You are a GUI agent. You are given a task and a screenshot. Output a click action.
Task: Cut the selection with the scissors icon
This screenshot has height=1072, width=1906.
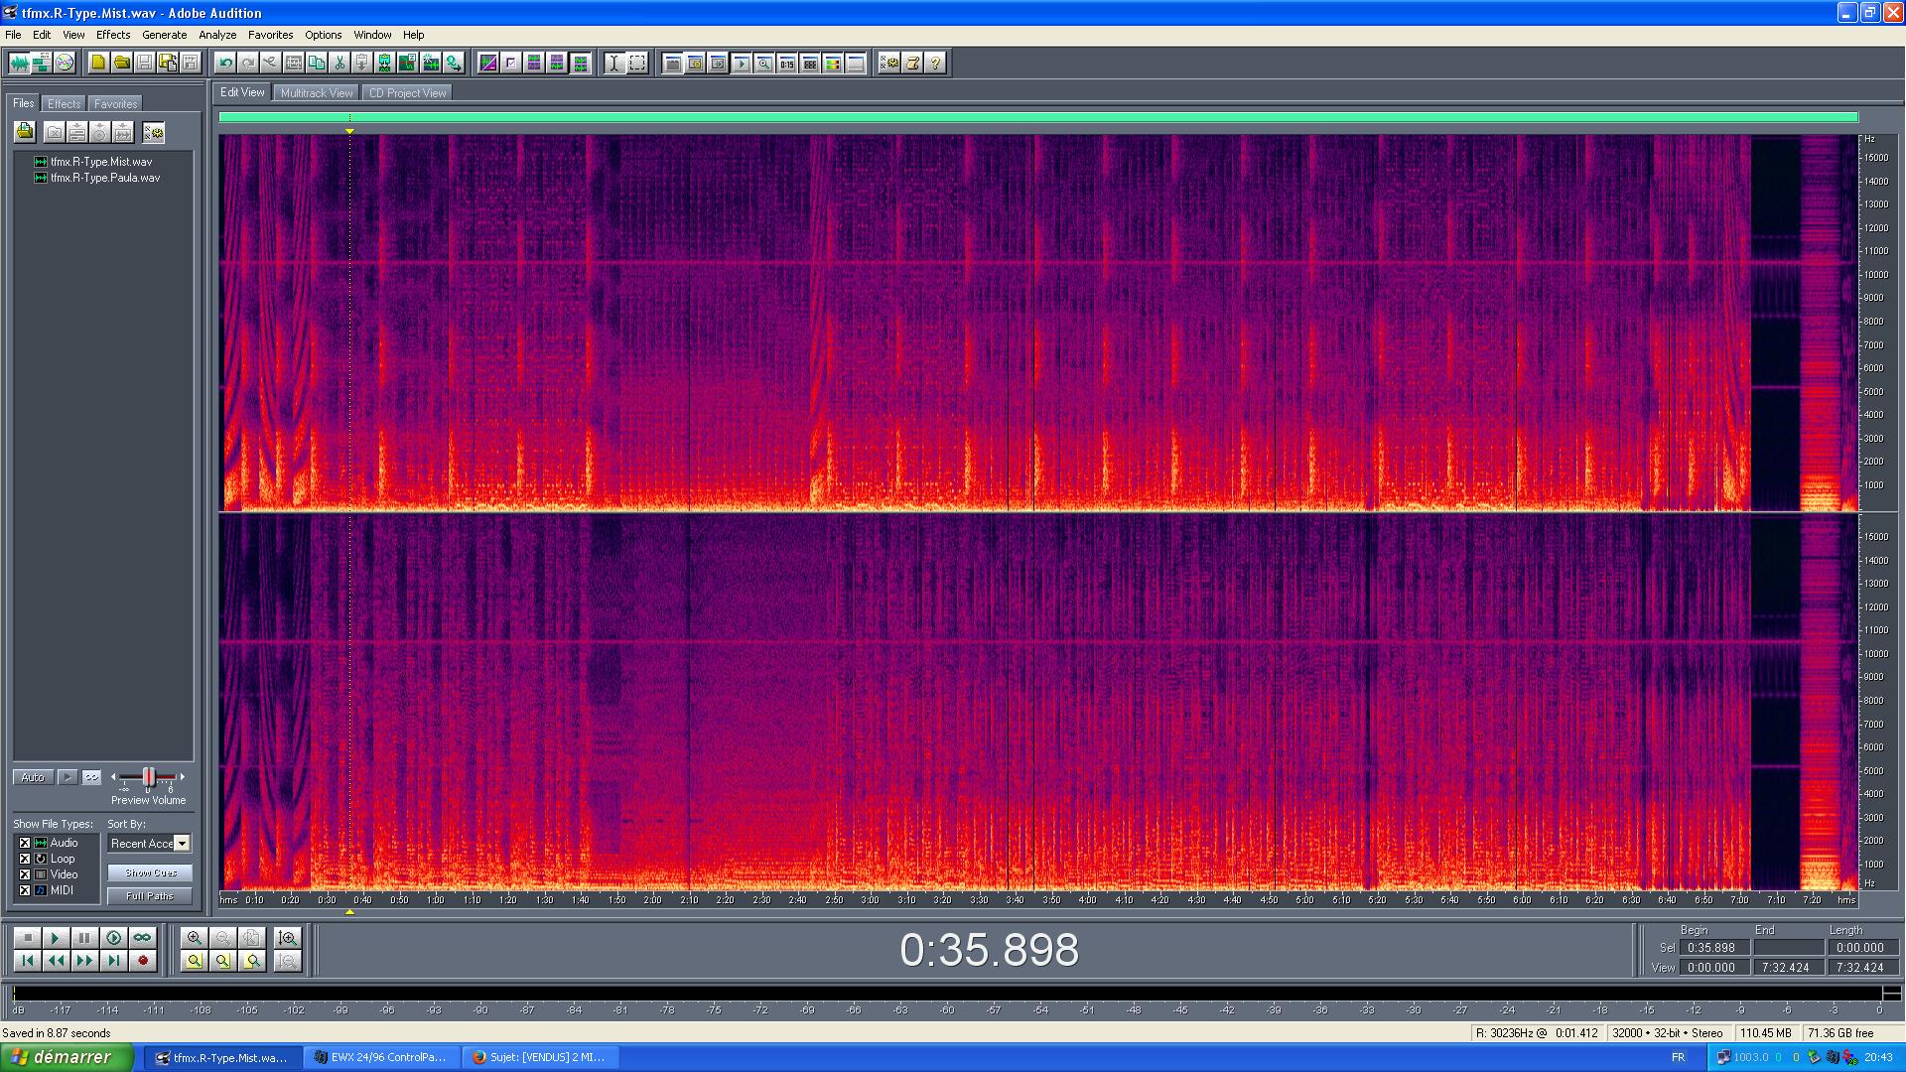340,63
